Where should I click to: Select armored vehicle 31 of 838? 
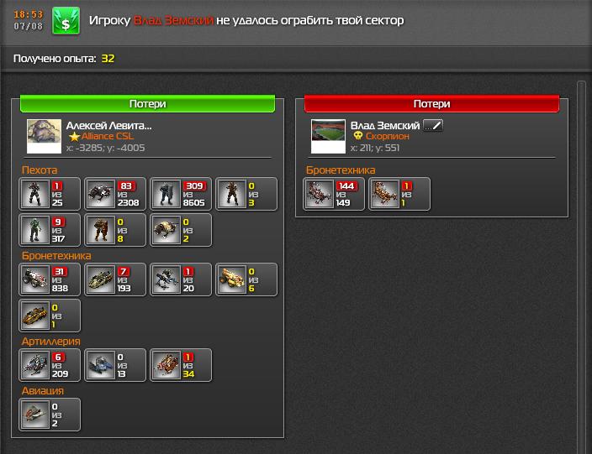pos(50,279)
